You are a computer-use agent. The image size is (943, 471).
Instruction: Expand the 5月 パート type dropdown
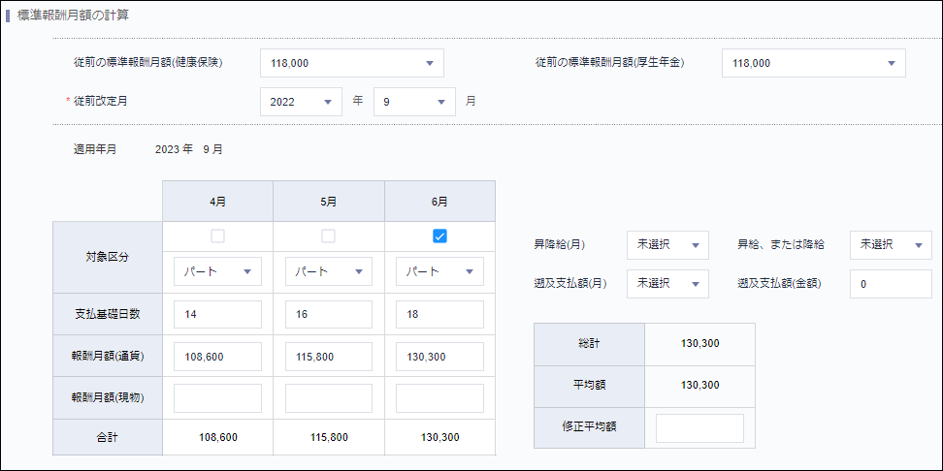329,271
